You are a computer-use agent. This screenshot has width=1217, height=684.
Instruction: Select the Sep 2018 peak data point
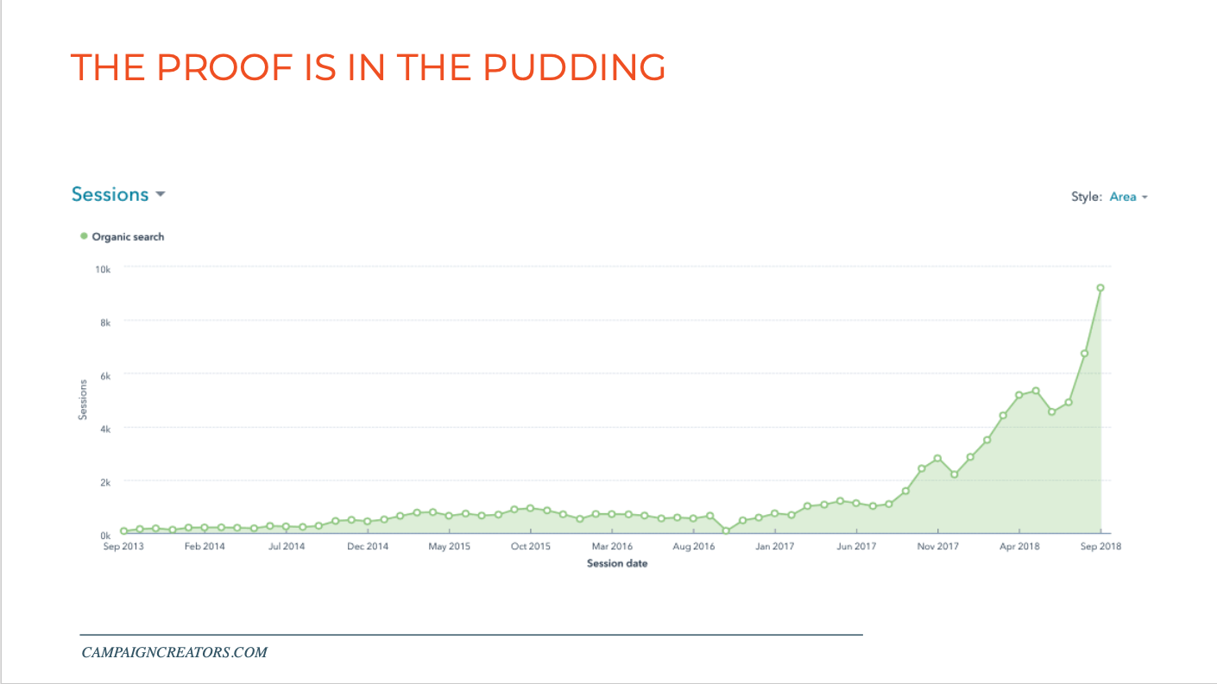[1100, 287]
